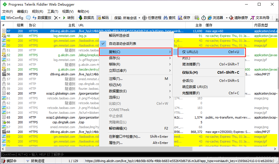Click the timer stopwatch toolbar icon
The width and height of the screenshot is (279, 164).
(203, 18)
